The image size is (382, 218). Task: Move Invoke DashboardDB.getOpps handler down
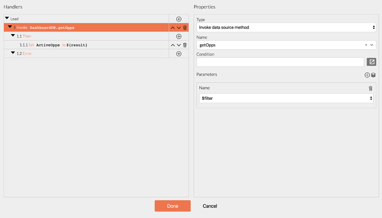[x=179, y=28]
